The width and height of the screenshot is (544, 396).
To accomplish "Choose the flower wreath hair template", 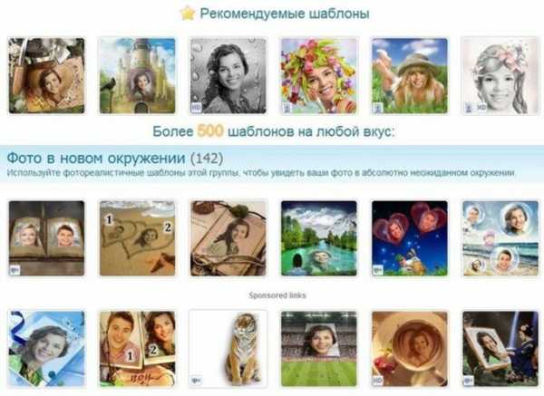I will (319, 76).
